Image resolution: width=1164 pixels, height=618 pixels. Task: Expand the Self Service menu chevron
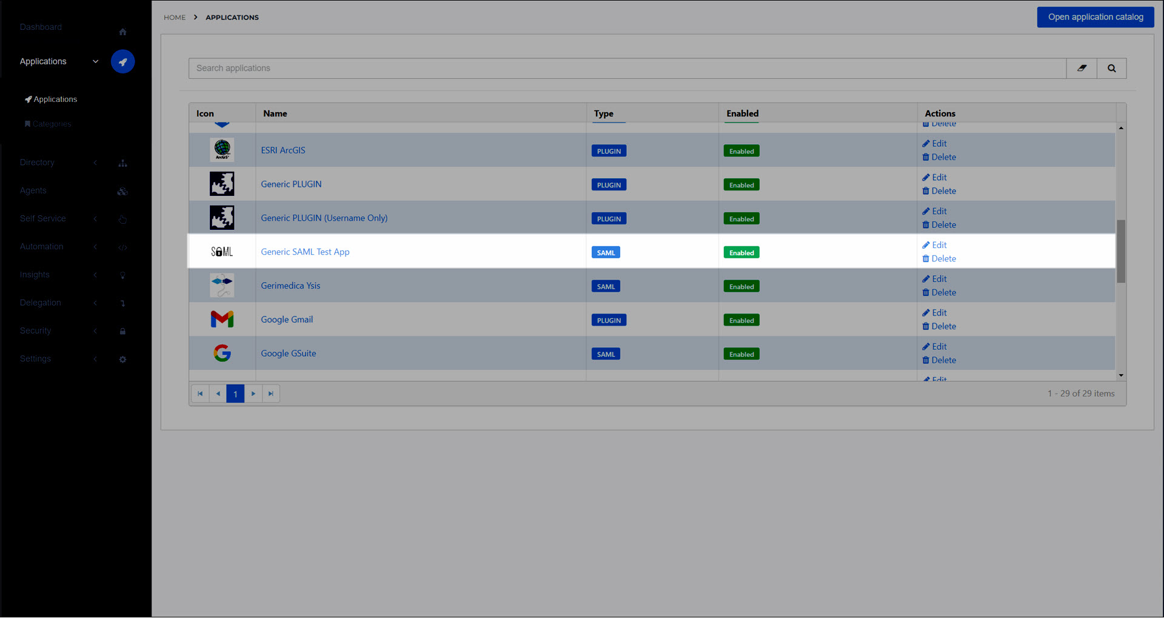[95, 218]
